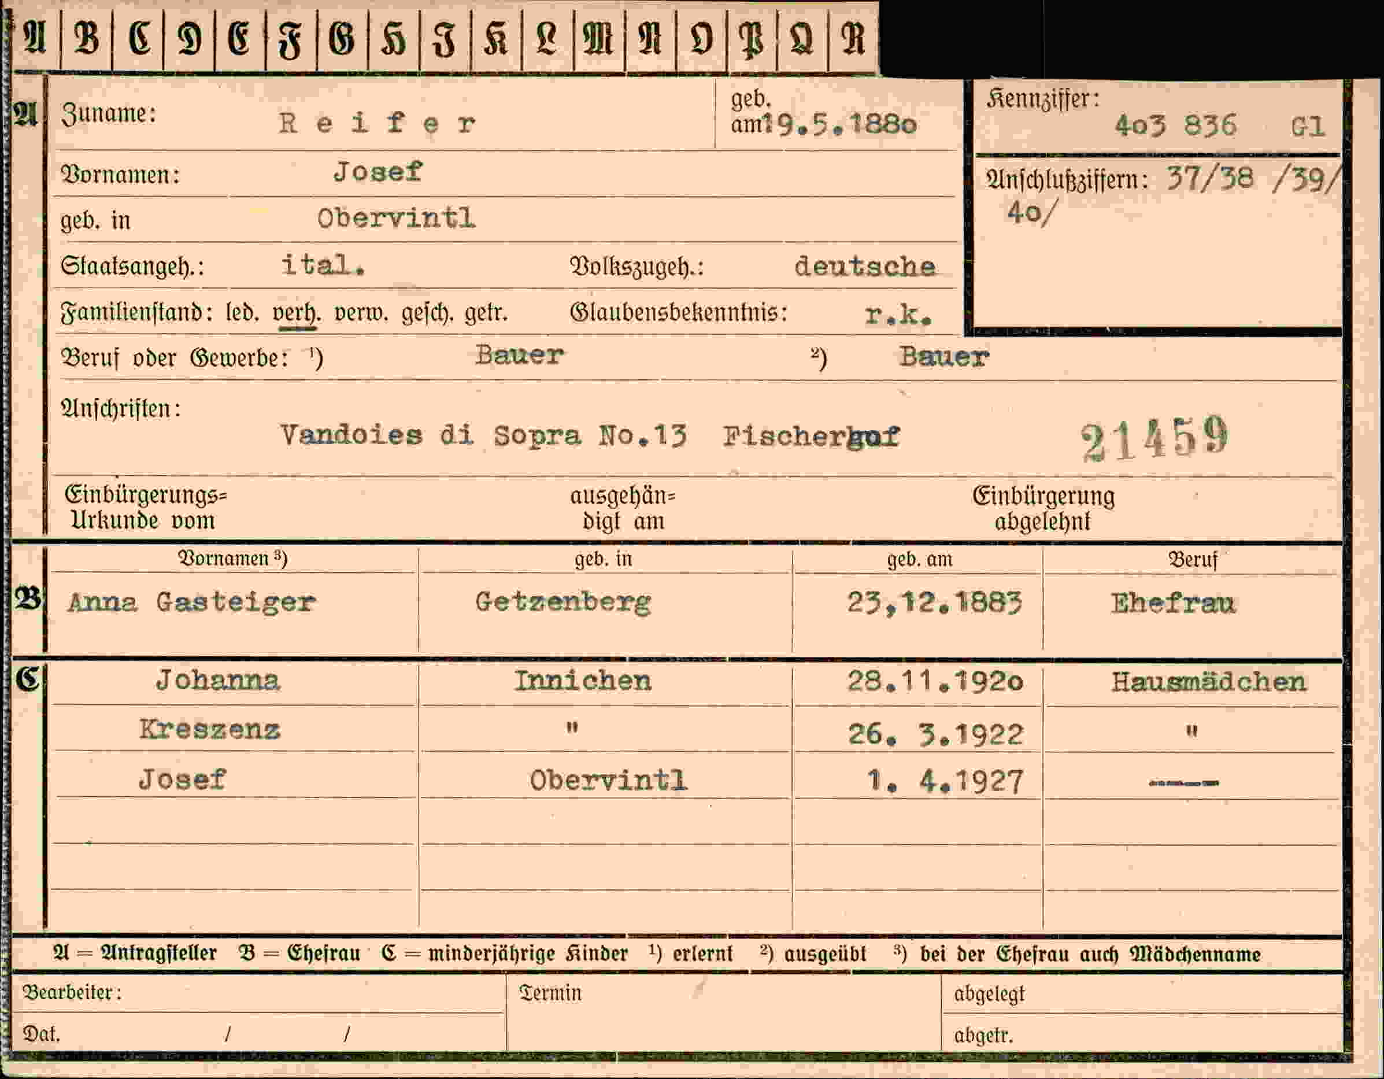
Task: Click the occupation 'Ehefrau'
Action: tap(1174, 603)
